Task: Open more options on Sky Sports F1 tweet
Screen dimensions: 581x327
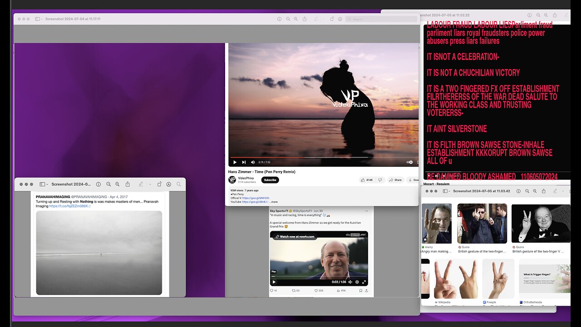Action: (x=367, y=211)
